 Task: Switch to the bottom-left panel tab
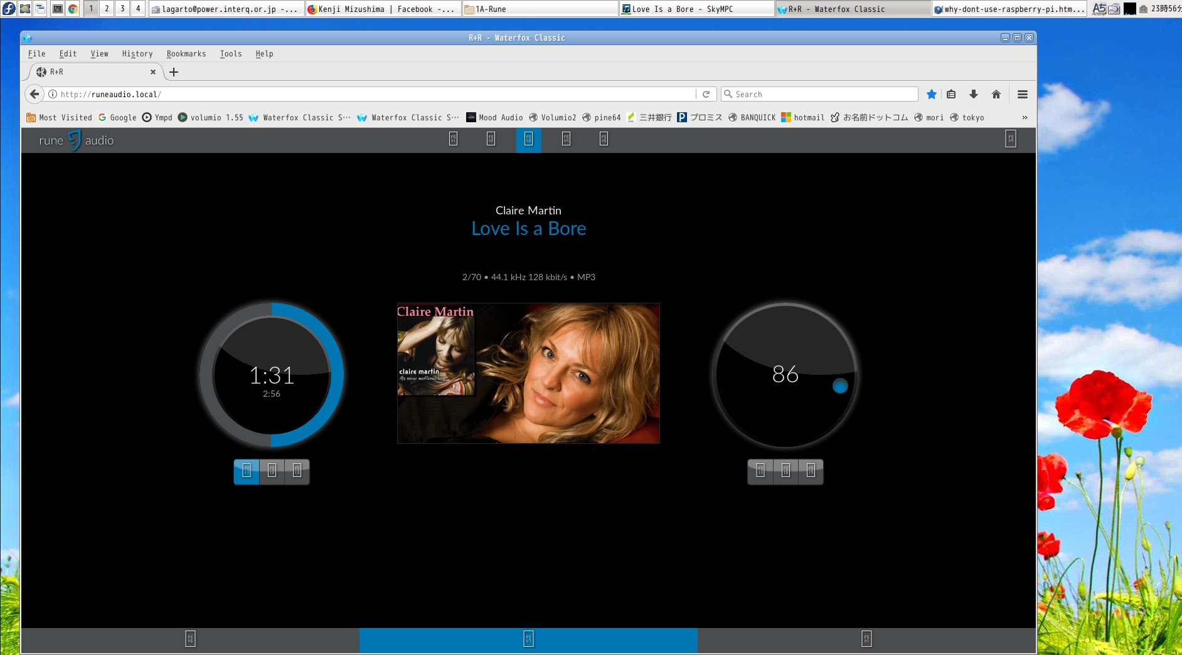click(190, 639)
